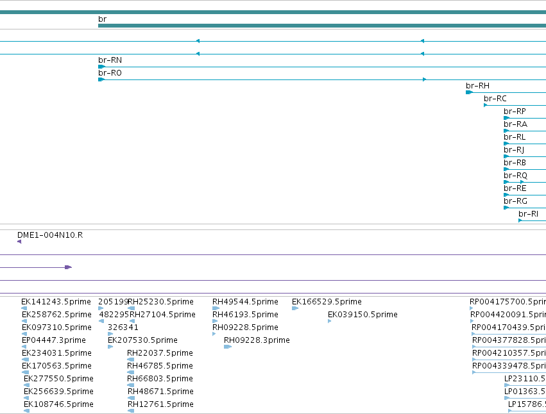Image resolution: width=546 pixels, height=414 pixels.
Task: Open EST RH09228.5prime
Action: click(245, 327)
